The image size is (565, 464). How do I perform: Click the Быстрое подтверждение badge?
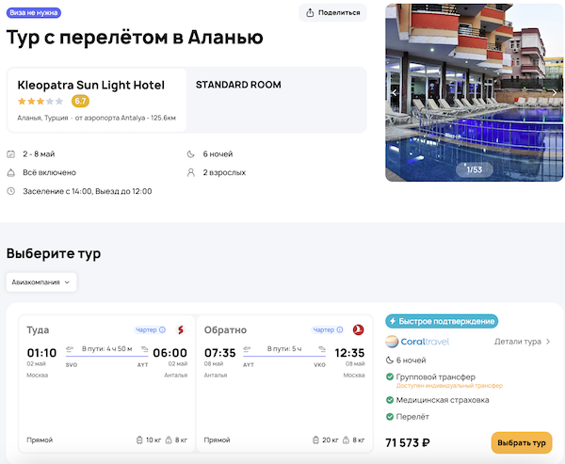click(x=442, y=321)
